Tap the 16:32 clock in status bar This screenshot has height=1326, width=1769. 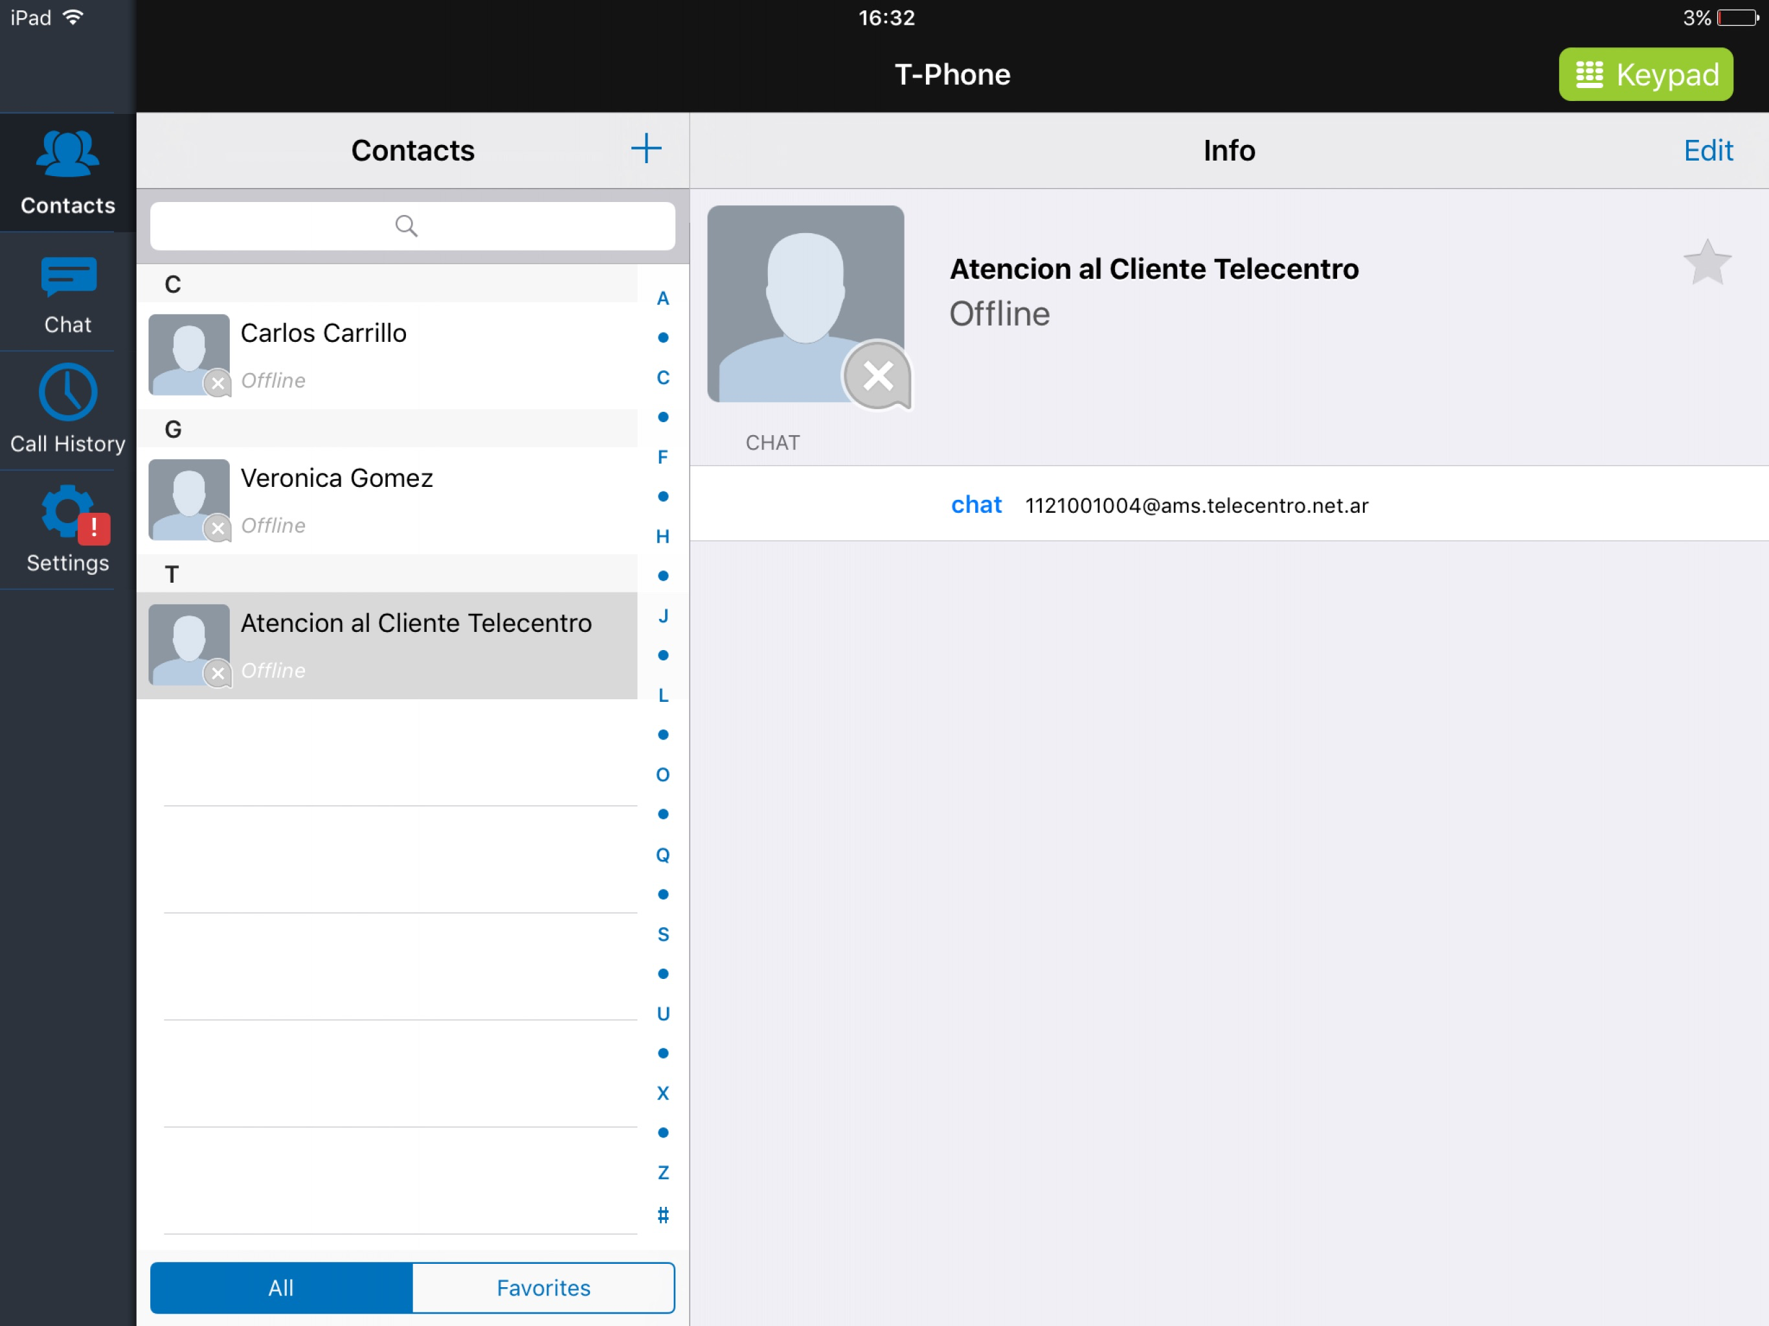886,17
